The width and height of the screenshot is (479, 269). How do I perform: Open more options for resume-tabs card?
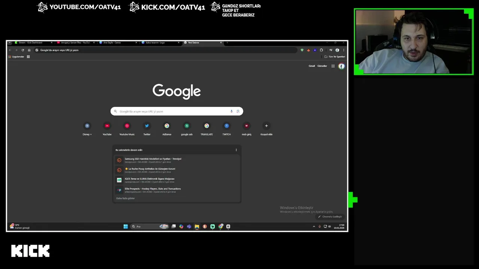point(236,150)
